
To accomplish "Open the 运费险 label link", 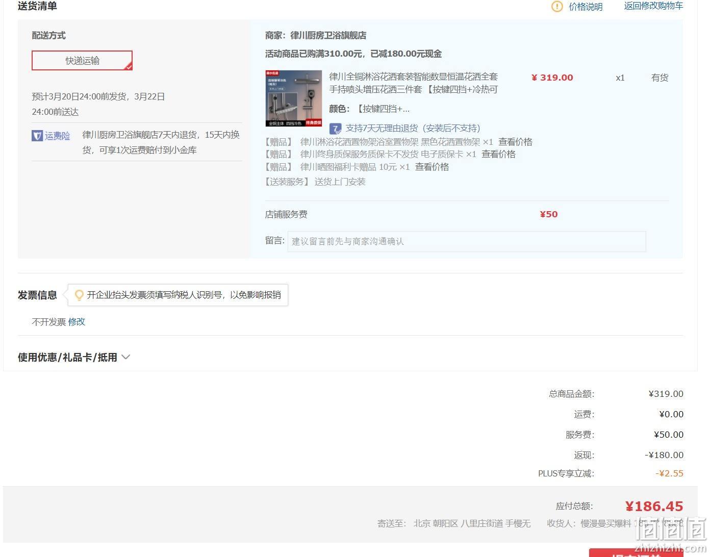I will [x=57, y=136].
